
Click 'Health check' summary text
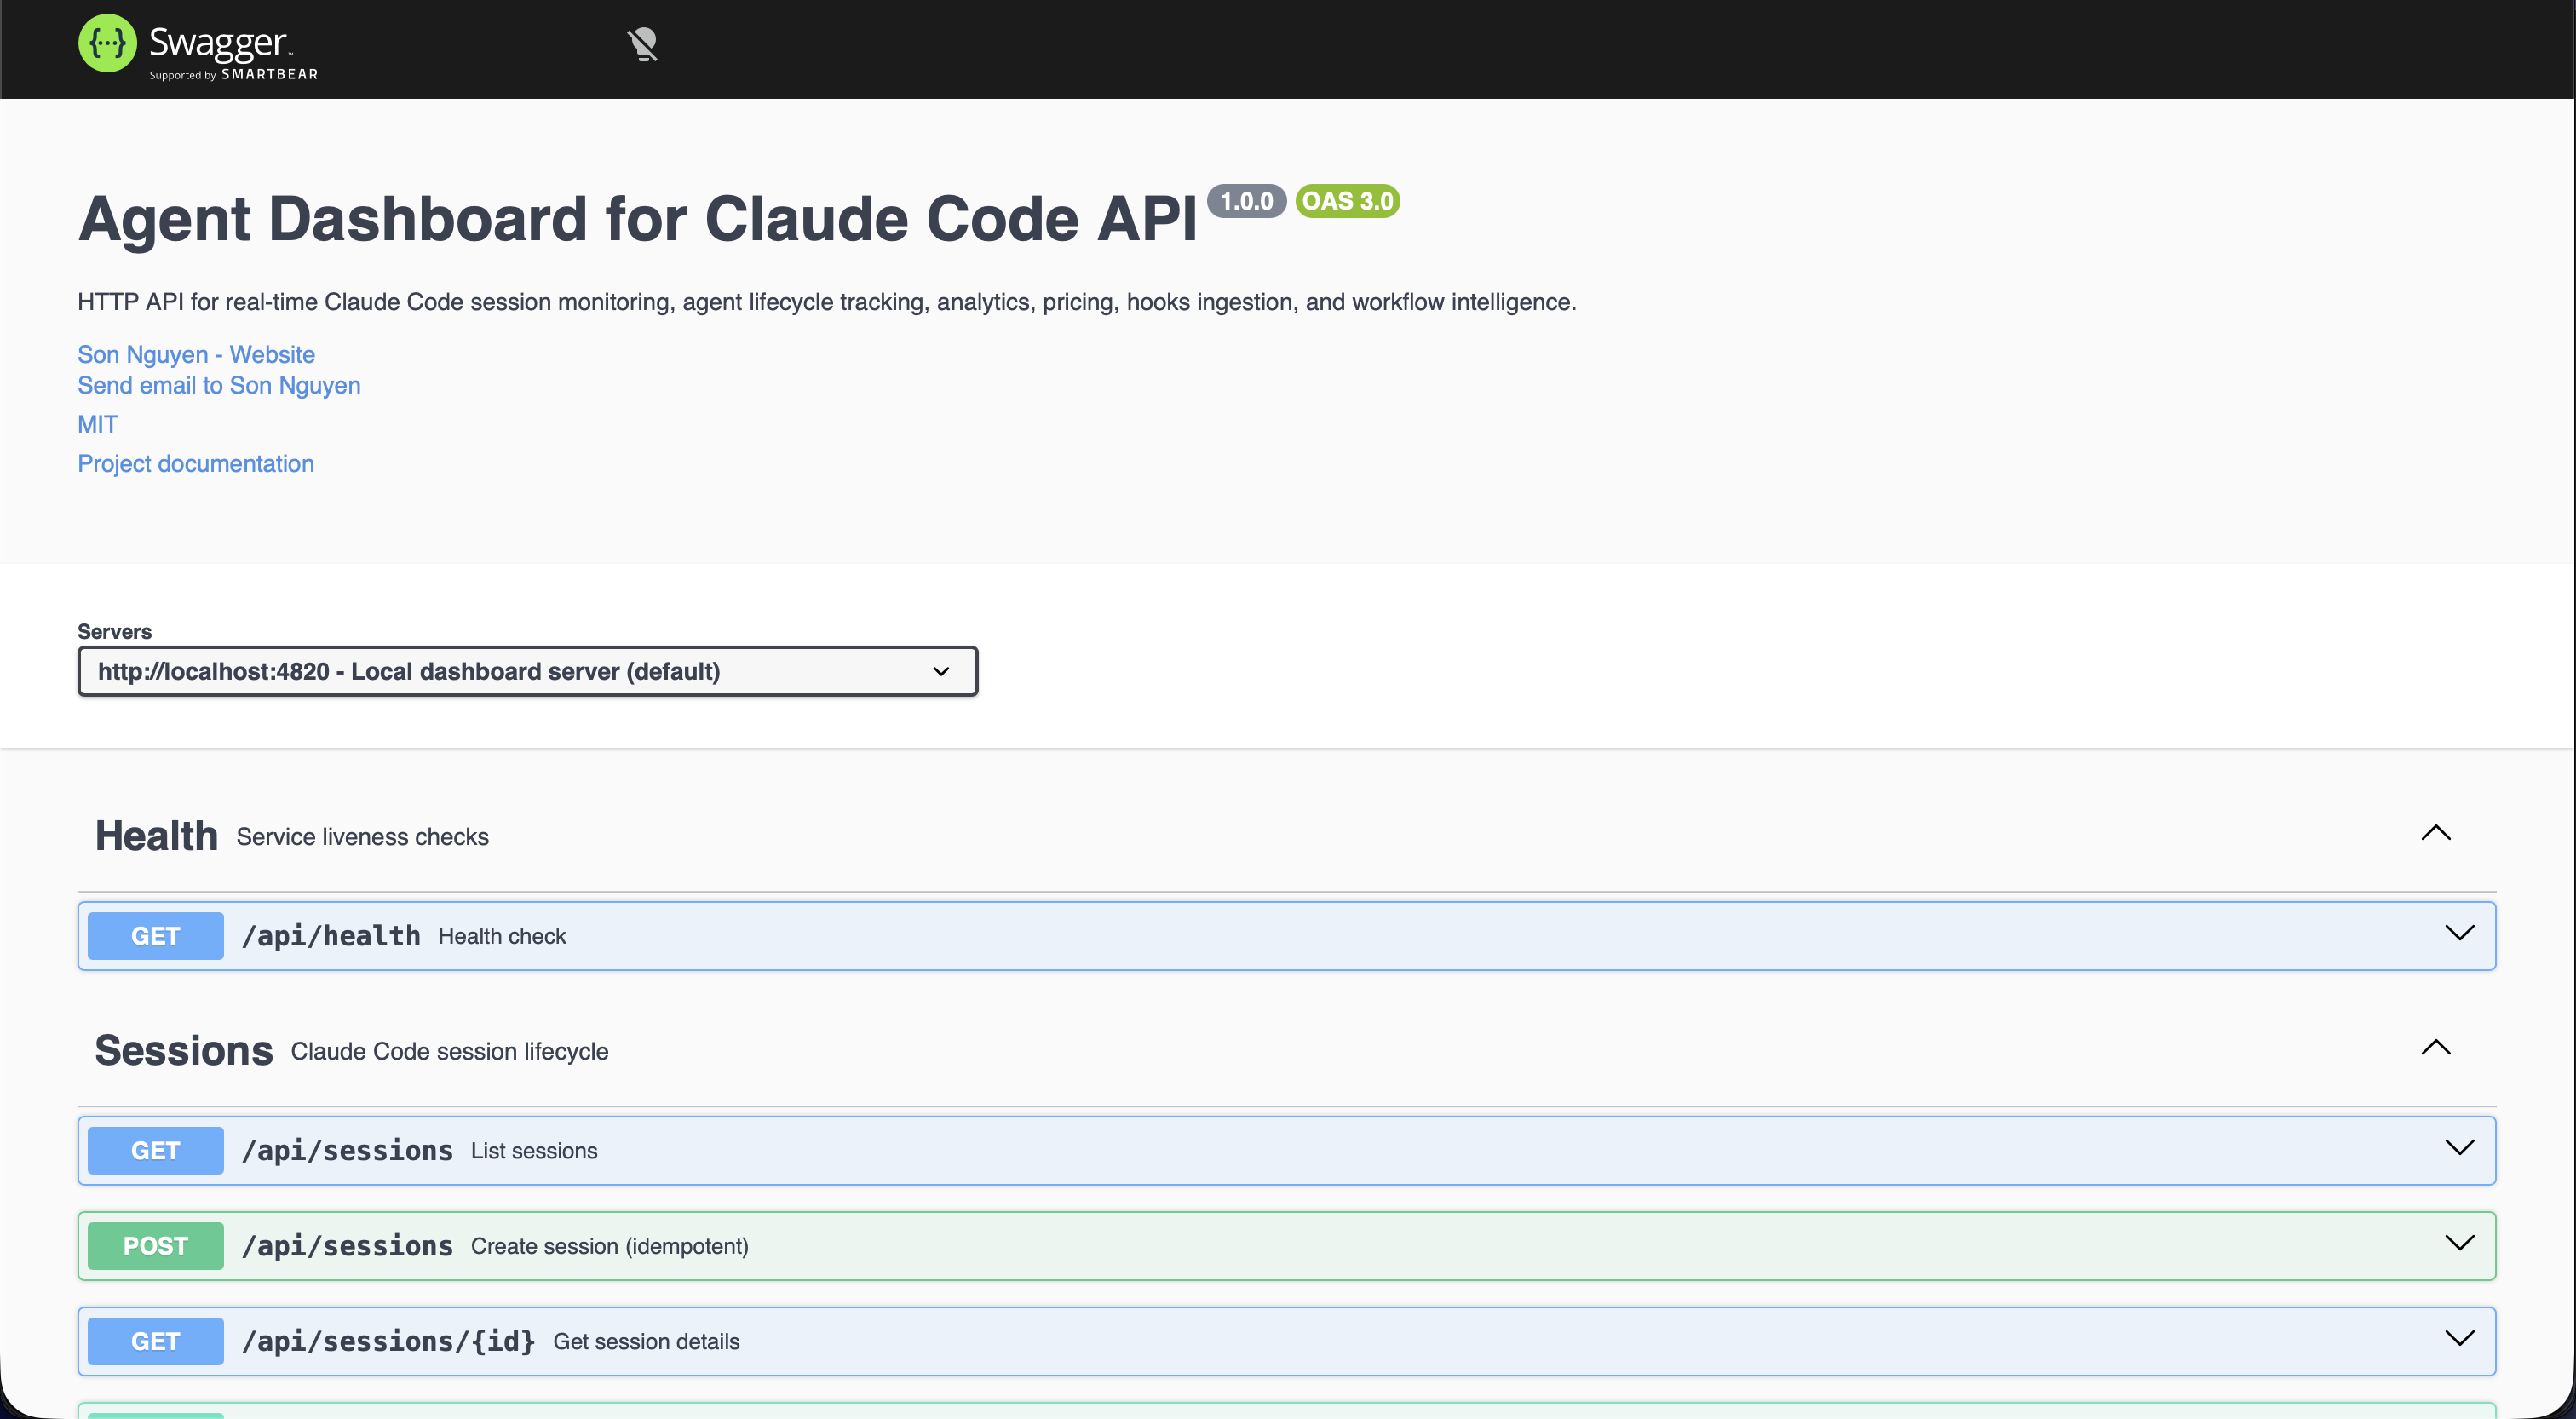(x=502, y=936)
